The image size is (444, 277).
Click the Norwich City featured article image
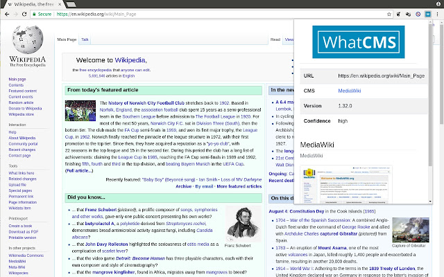pos(80,111)
